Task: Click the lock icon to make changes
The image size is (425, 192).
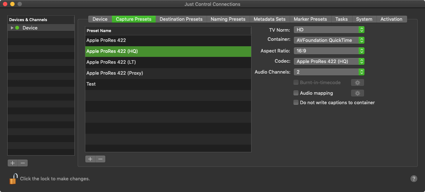Action: 13,179
